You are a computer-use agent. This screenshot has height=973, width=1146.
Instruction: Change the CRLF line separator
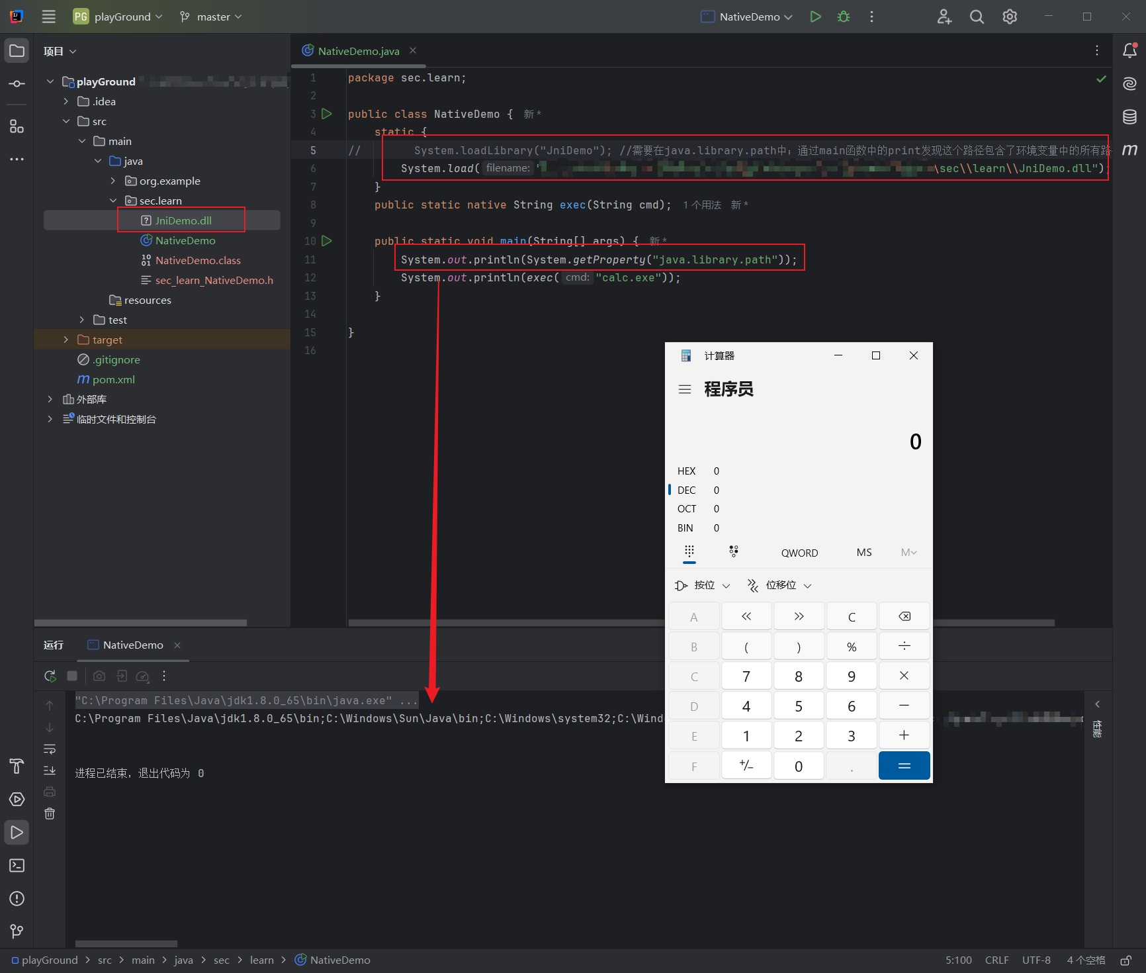click(996, 960)
